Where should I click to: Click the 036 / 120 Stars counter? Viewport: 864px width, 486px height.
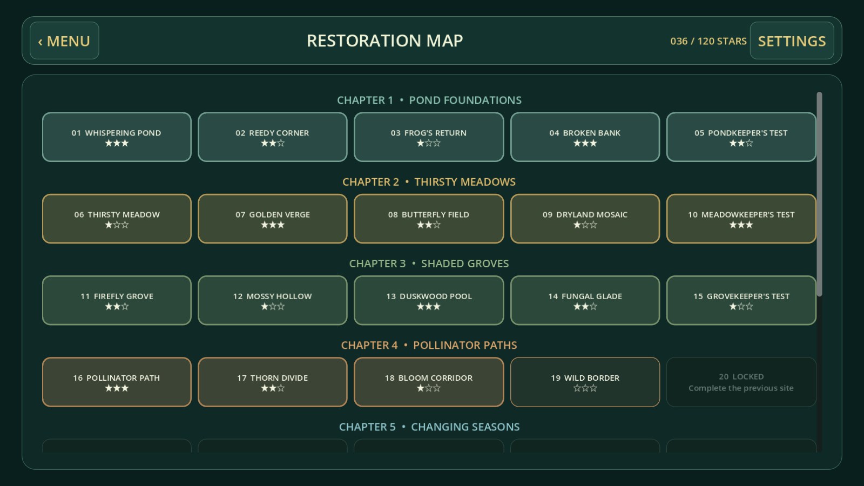point(708,41)
